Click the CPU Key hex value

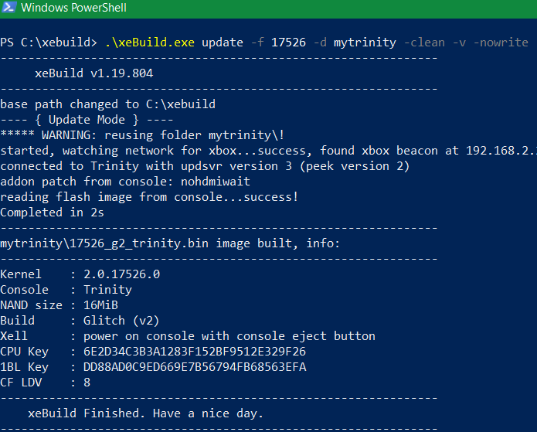click(x=195, y=352)
